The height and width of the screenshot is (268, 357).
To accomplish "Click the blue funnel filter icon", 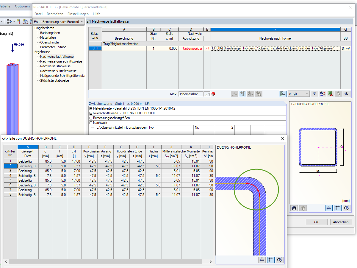I will 314,94.
